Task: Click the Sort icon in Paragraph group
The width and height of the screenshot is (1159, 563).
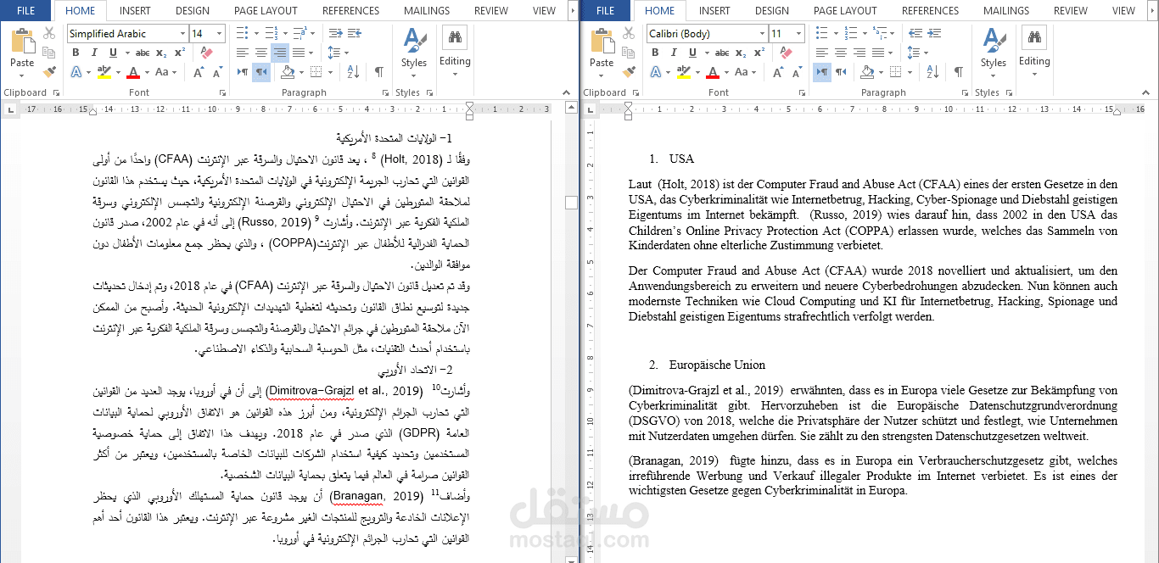Action: coord(353,71)
